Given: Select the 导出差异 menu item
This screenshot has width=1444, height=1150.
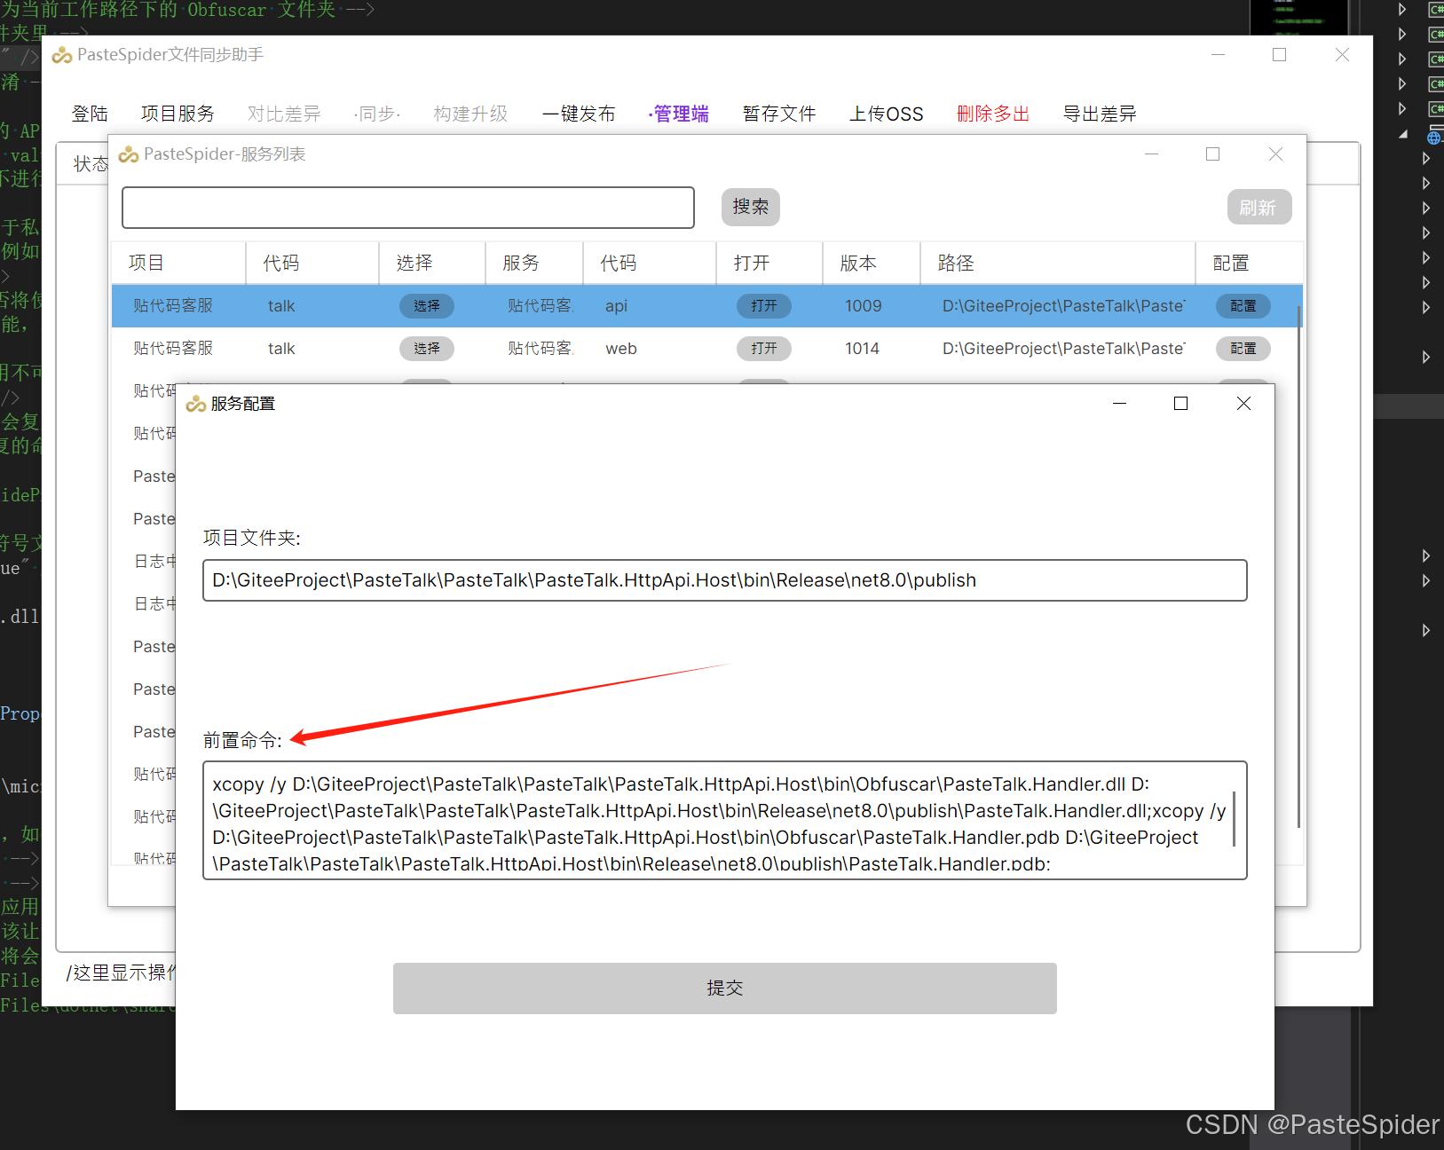Looking at the screenshot, I should (x=1100, y=114).
